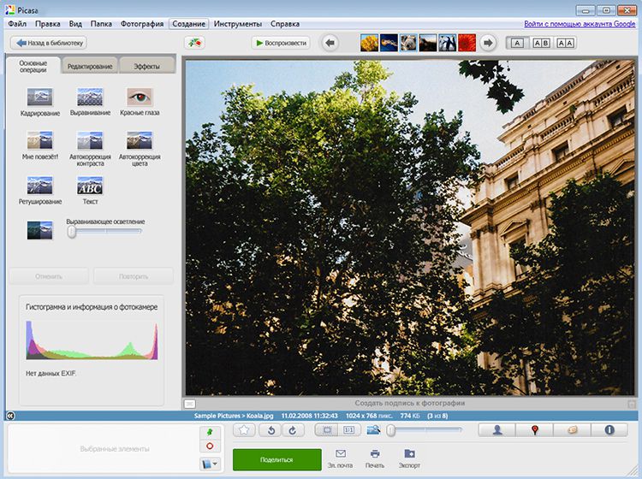The height and width of the screenshot is (479, 642).
Task: Click the star favorite icon
Action: [244, 430]
